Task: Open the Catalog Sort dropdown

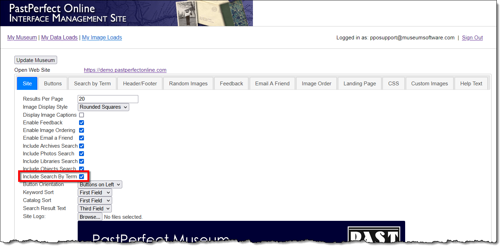Action: pyautogui.click(x=95, y=201)
